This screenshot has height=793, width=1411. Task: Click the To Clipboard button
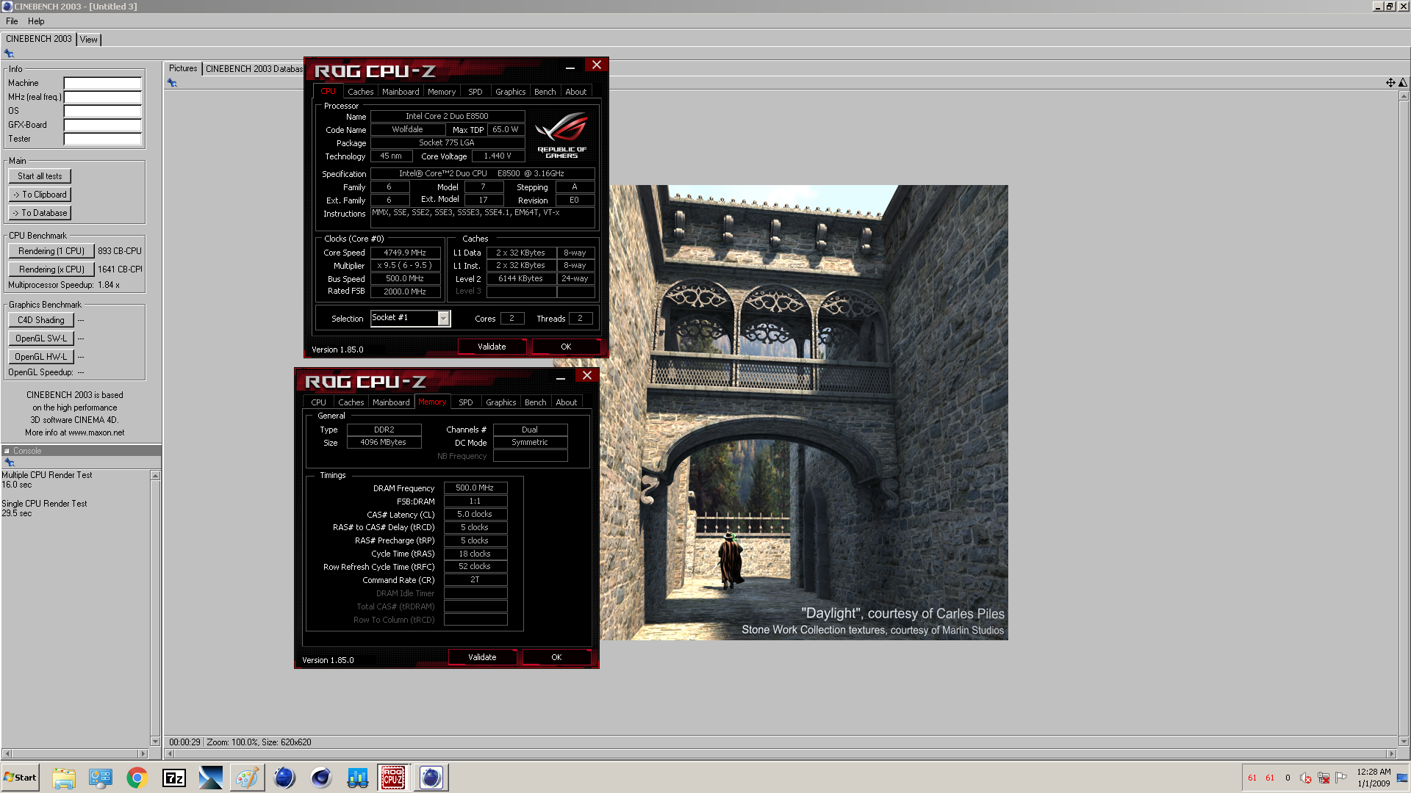(40, 195)
